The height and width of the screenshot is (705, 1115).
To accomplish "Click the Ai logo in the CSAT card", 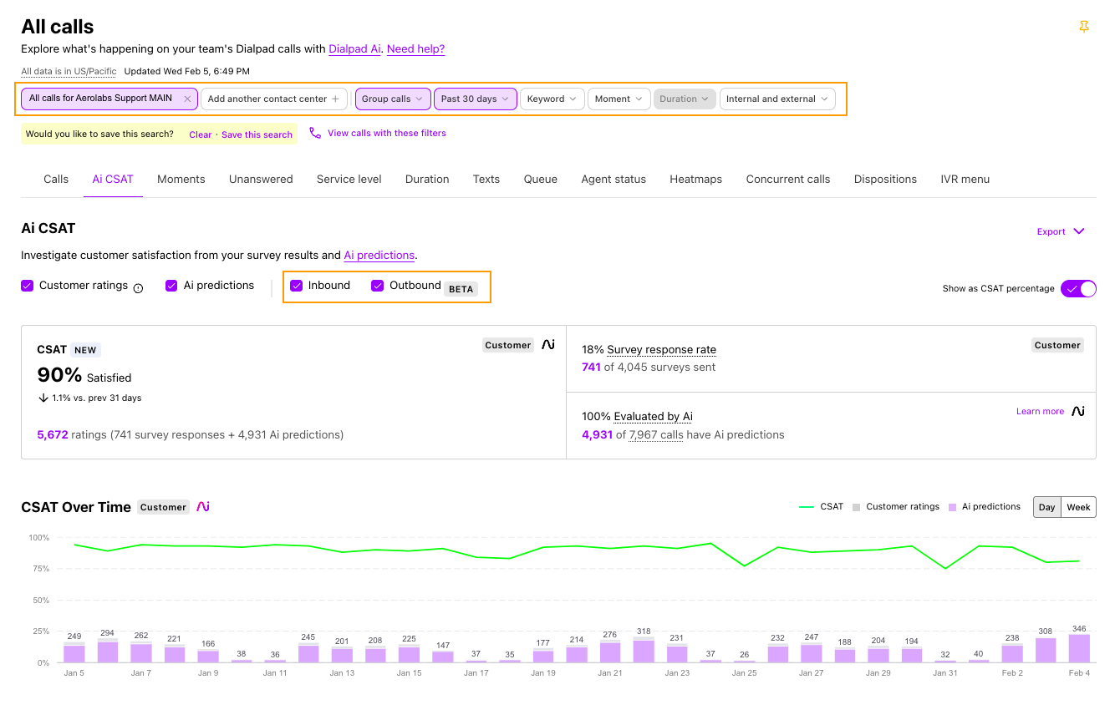I will point(548,344).
